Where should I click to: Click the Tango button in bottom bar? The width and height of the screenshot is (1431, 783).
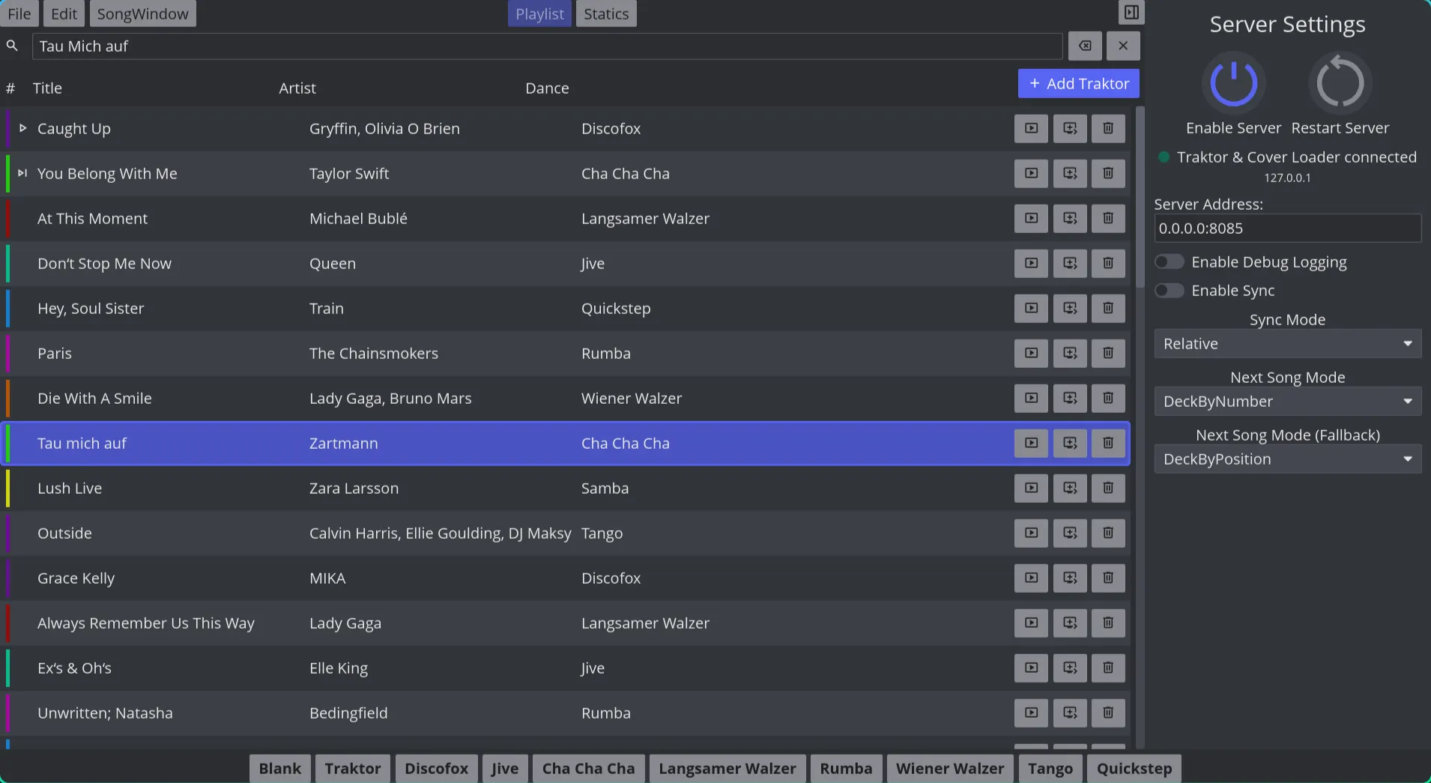1050,768
